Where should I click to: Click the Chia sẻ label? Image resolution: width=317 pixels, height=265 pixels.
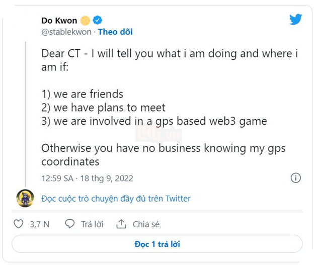[x=146, y=224]
